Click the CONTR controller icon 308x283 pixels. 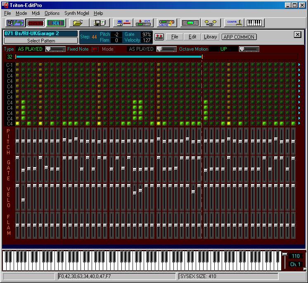click(x=235, y=23)
